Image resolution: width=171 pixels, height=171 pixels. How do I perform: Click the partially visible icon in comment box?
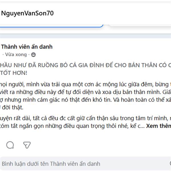pyautogui.click(x=170, y=164)
